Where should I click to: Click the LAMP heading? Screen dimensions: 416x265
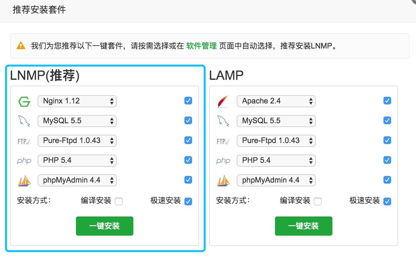tap(227, 76)
